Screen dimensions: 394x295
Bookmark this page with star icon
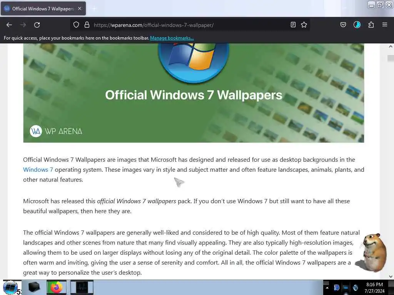pyautogui.click(x=304, y=25)
